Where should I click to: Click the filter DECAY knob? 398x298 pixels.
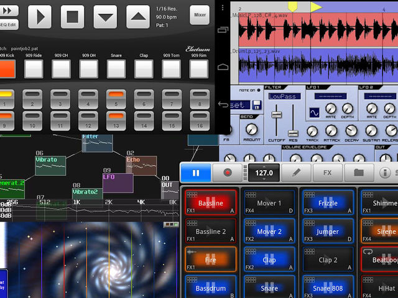[x=351, y=131]
